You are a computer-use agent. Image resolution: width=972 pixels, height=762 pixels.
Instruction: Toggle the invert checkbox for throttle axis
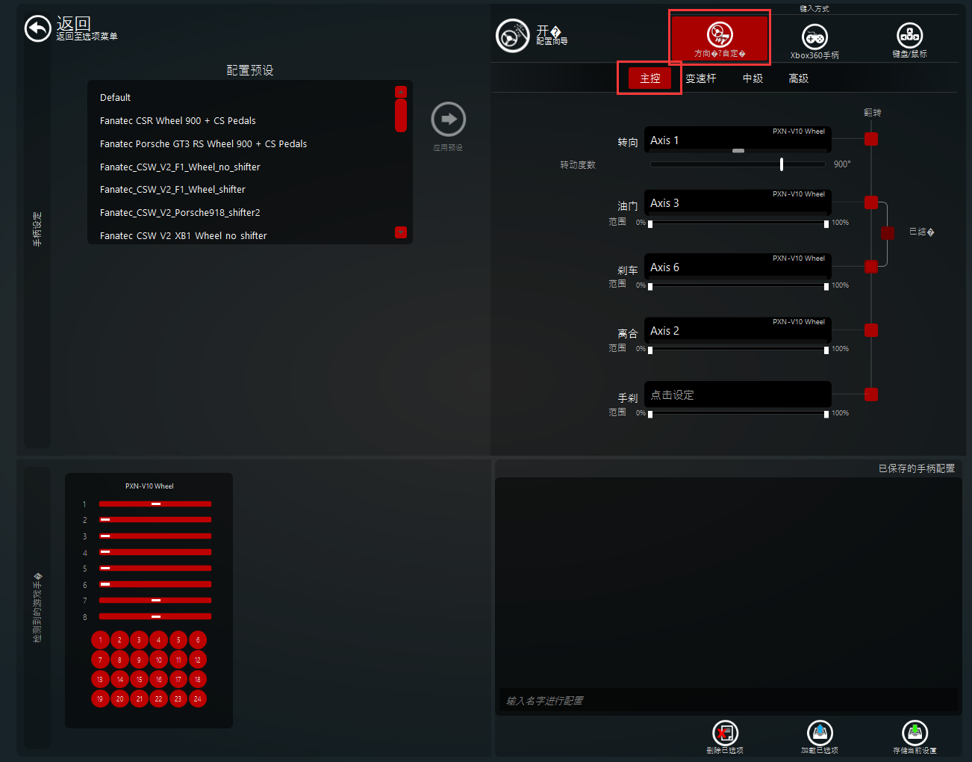(870, 202)
